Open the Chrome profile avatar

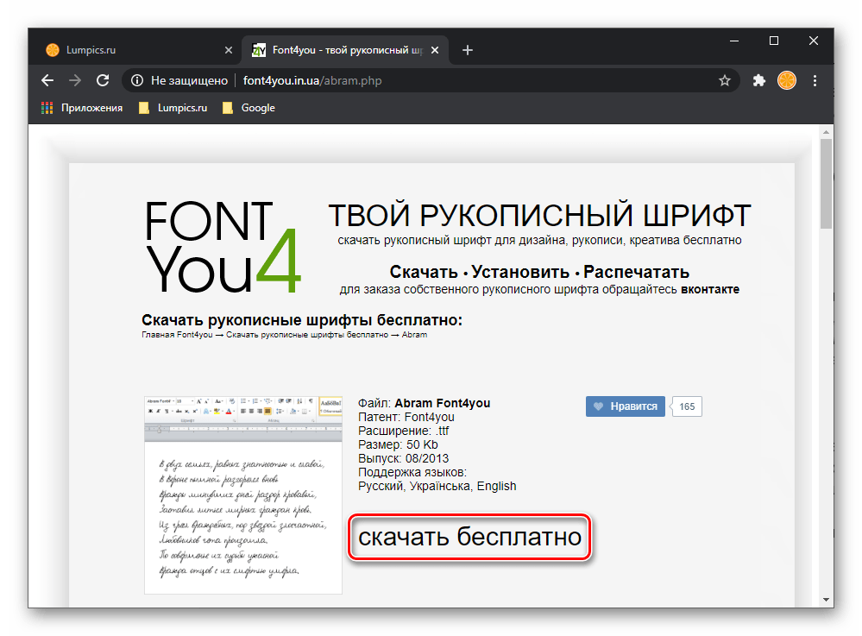coord(787,80)
